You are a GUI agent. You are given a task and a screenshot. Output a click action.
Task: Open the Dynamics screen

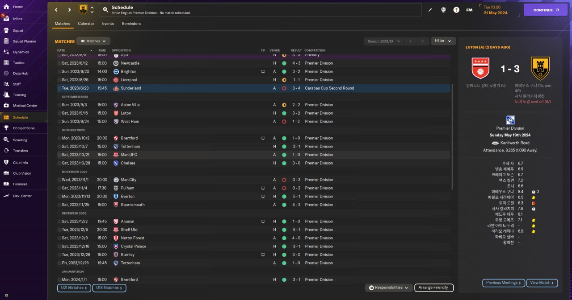21,52
